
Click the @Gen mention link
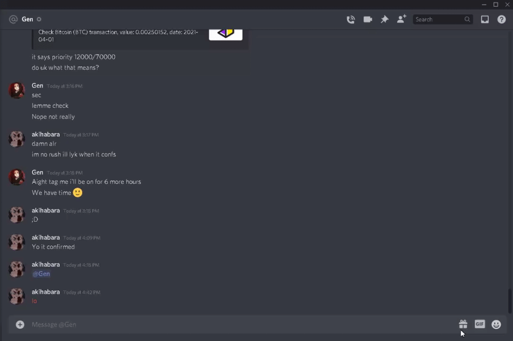[41, 274]
